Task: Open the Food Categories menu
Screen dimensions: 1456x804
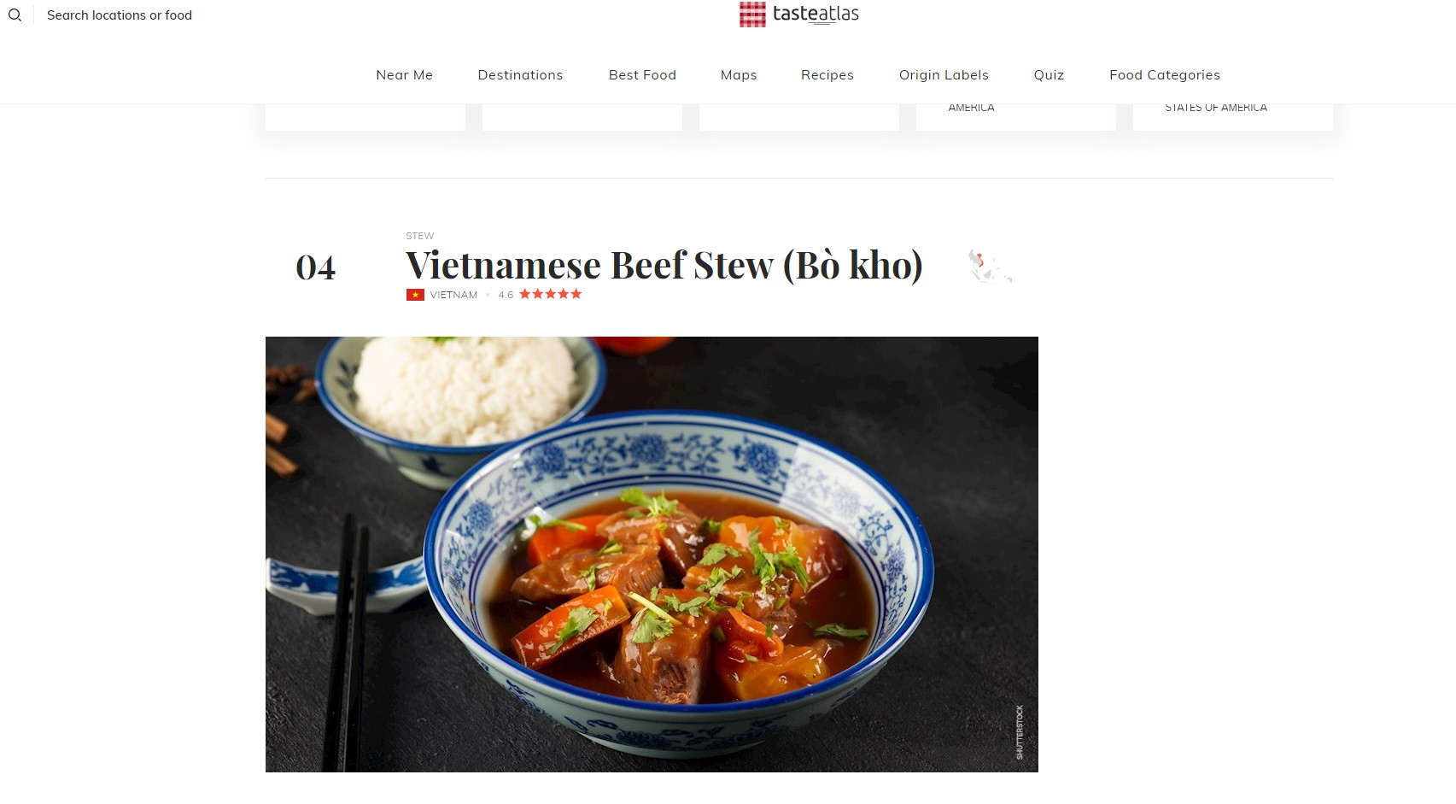Action: coord(1165,75)
